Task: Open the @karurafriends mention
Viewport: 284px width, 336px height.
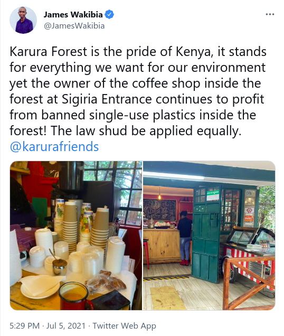Action: 54,146
